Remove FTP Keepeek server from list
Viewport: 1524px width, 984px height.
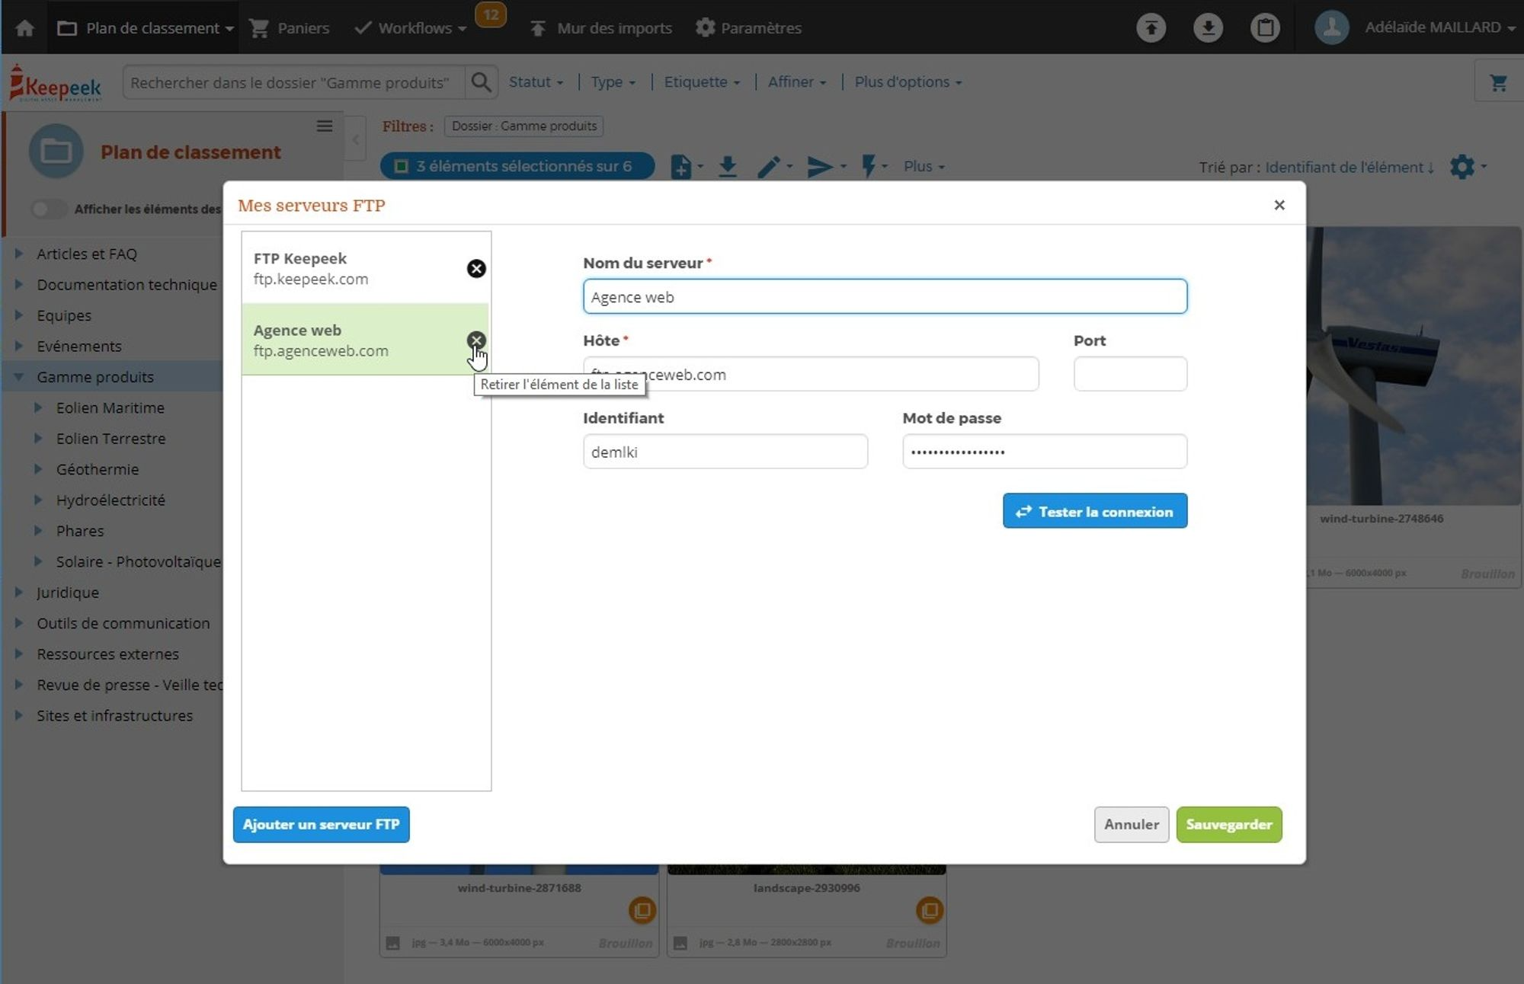click(x=476, y=268)
